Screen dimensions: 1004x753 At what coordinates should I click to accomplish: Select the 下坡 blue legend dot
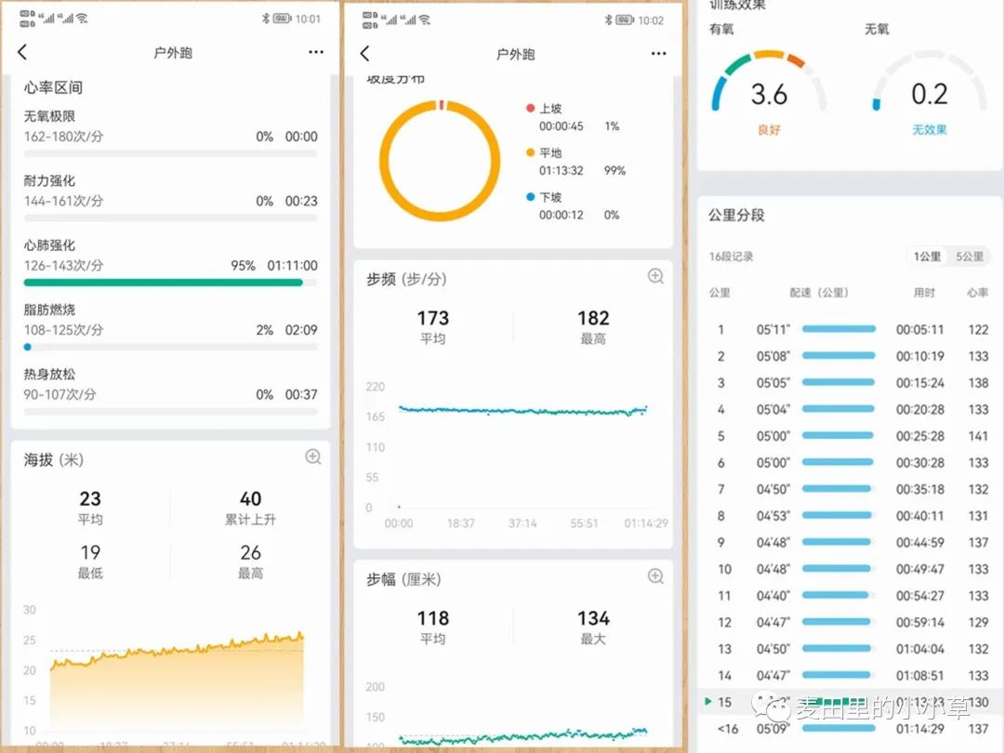530,196
